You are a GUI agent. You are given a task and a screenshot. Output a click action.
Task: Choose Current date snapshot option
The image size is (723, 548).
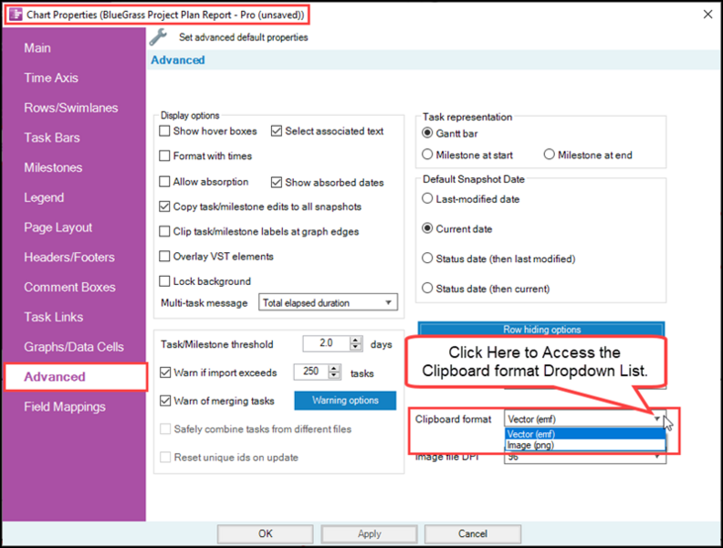coord(427,229)
